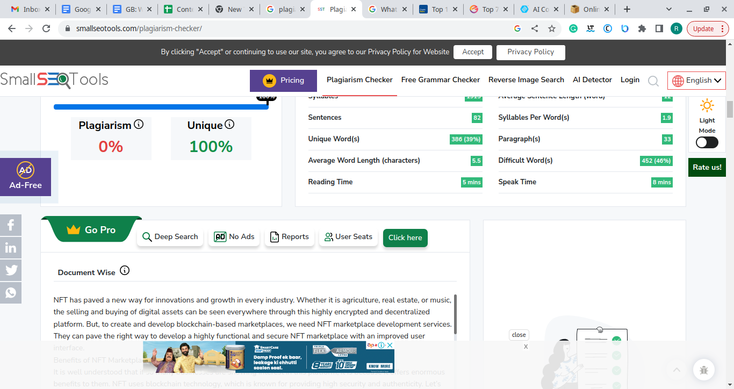The height and width of the screenshot is (389, 734).
Task: Click the Reading Time 5 mins value
Action: [472, 182]
